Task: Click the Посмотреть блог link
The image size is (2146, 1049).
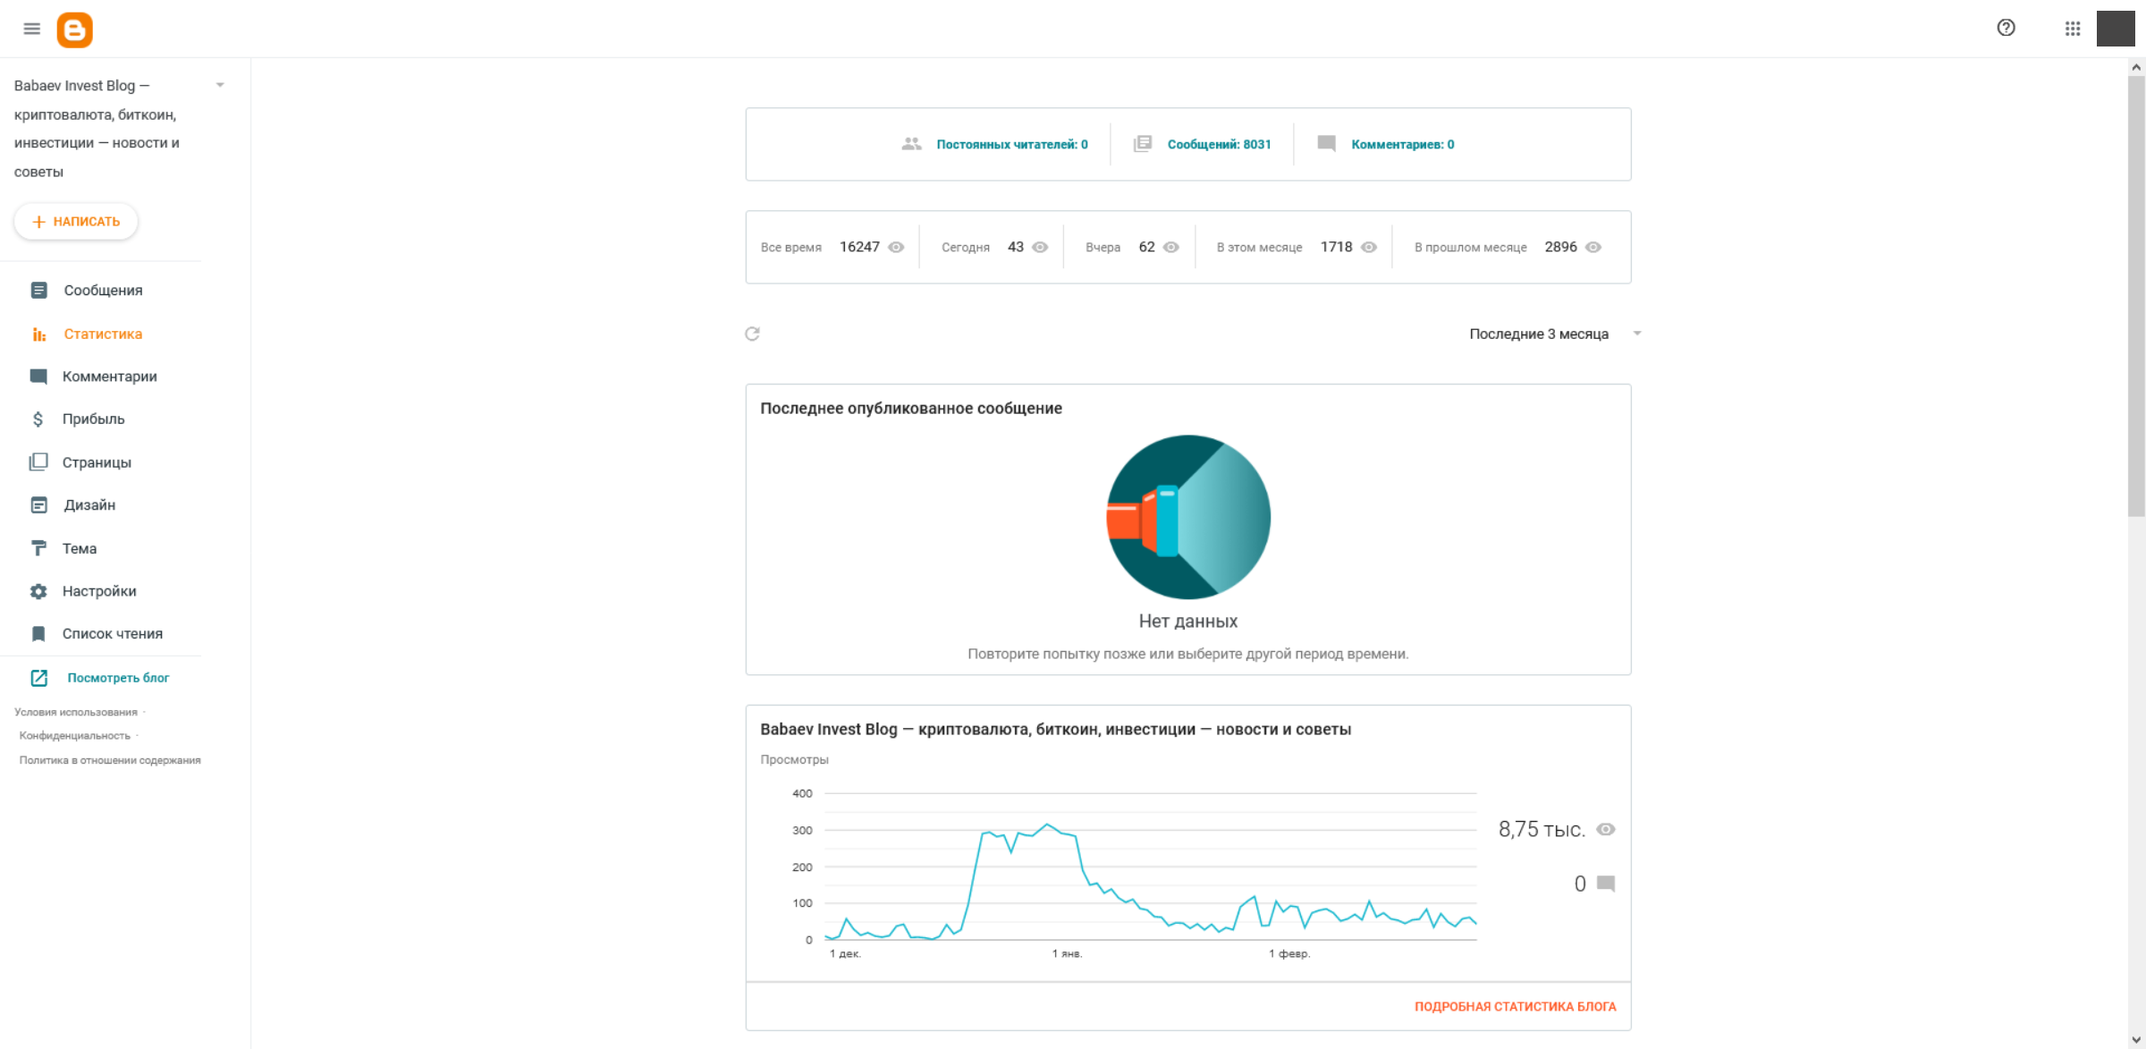Action: point(118,678)
